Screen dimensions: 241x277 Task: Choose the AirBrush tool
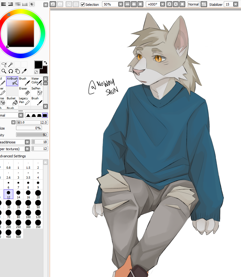pyautogui.click(x=12, y=81)
